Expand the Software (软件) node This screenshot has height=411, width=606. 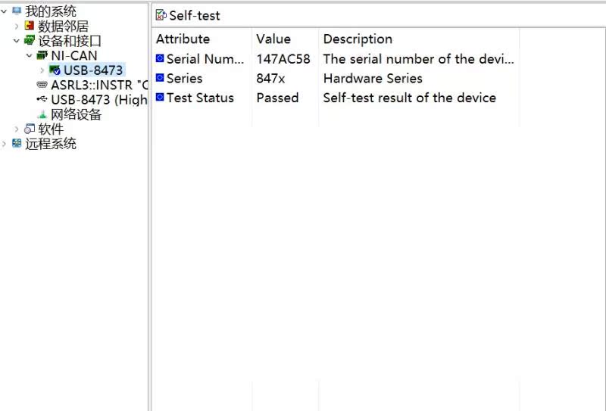pyautogui.click(x=17, y=129)
